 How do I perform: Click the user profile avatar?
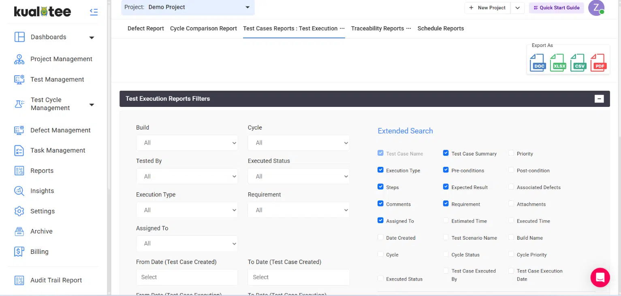[x=596, y=8]
